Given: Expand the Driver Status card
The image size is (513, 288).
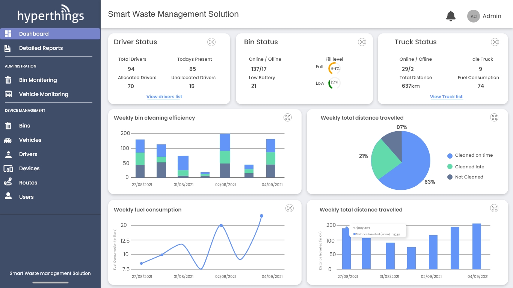Looking at the screenshot, I should [211, 42].
